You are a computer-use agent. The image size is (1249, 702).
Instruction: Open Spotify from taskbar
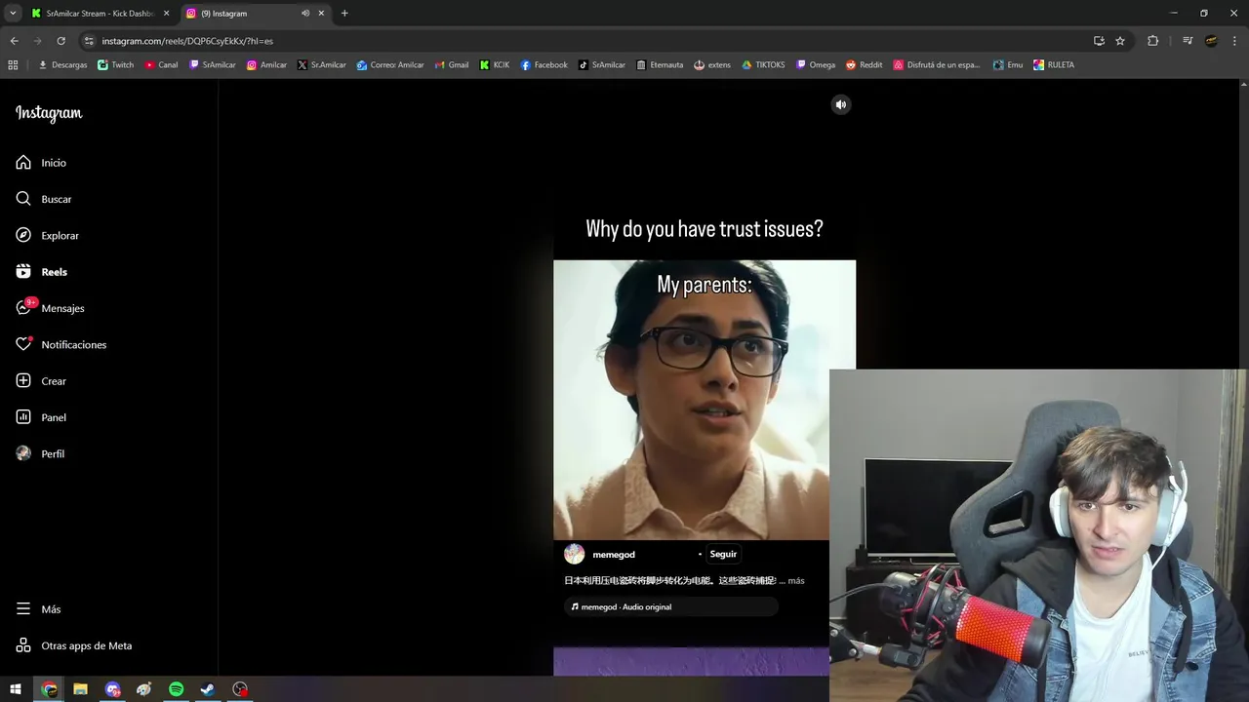(x=177, y=689)
